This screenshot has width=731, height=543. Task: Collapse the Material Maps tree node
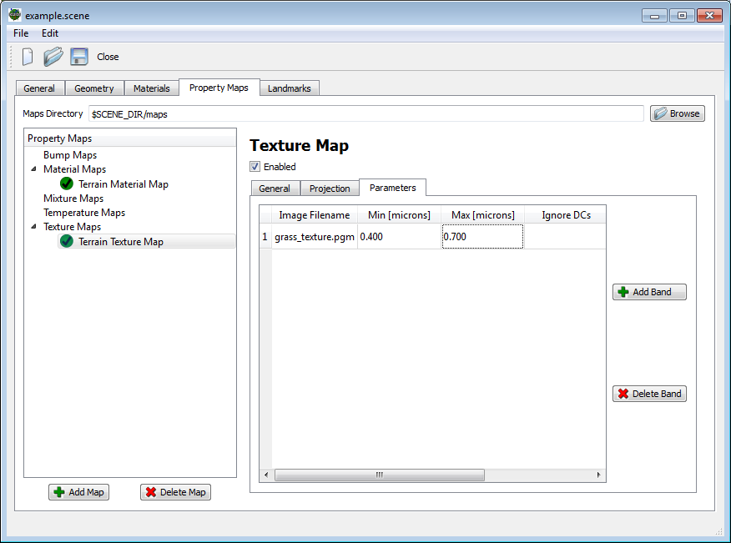[33, 169]
